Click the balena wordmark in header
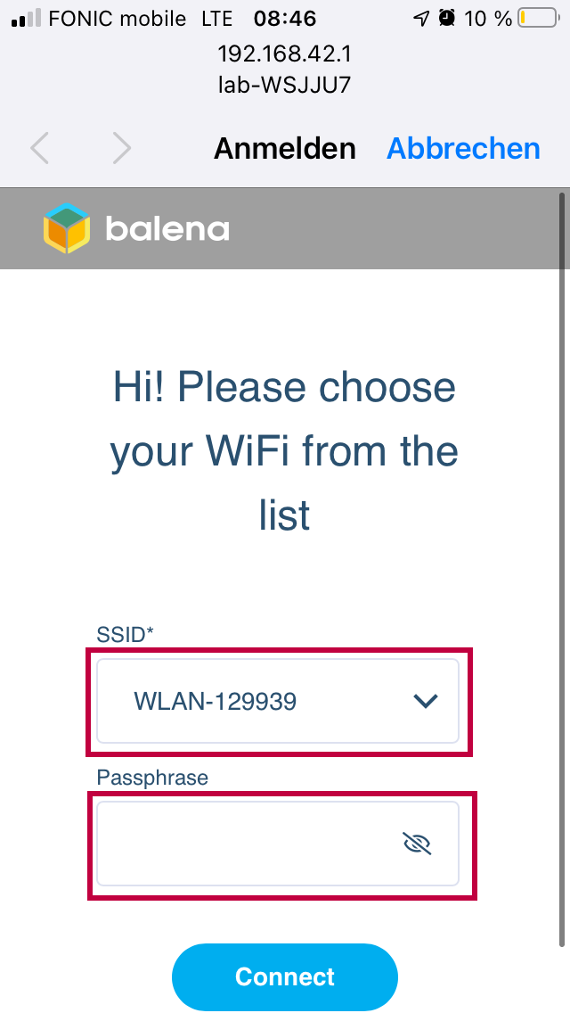Screen dimensions: 570x1013 (x=167, y=229)
